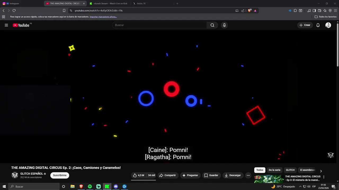Open the Brave Wallet icon
339x190 pixels.
tap(319, 11)
